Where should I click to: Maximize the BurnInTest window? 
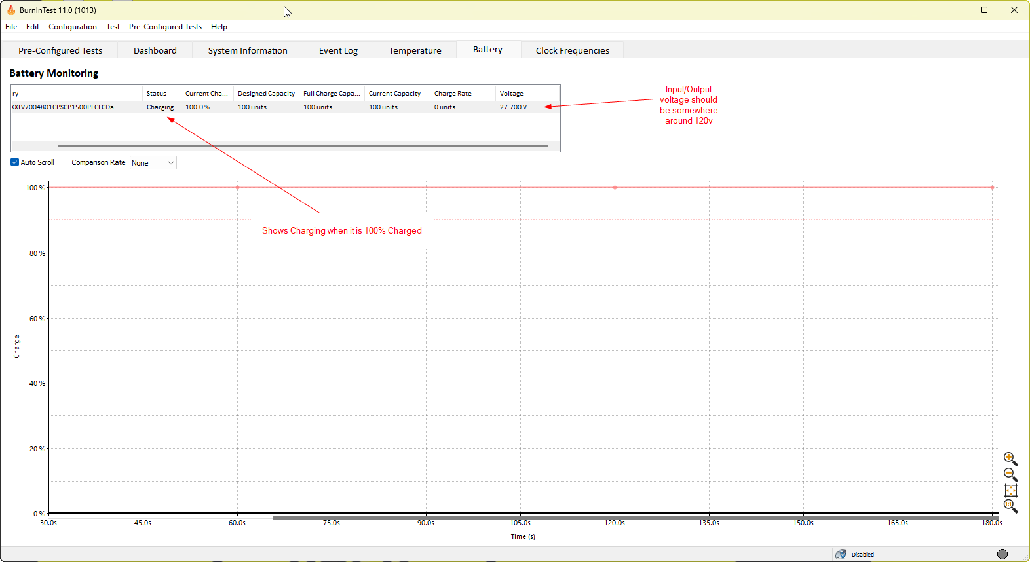[x=984, y=10]
